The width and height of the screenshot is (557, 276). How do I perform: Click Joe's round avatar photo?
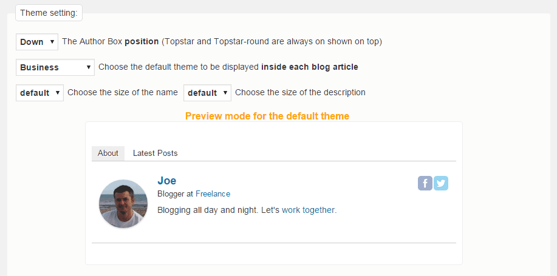[x=123, y=204]
